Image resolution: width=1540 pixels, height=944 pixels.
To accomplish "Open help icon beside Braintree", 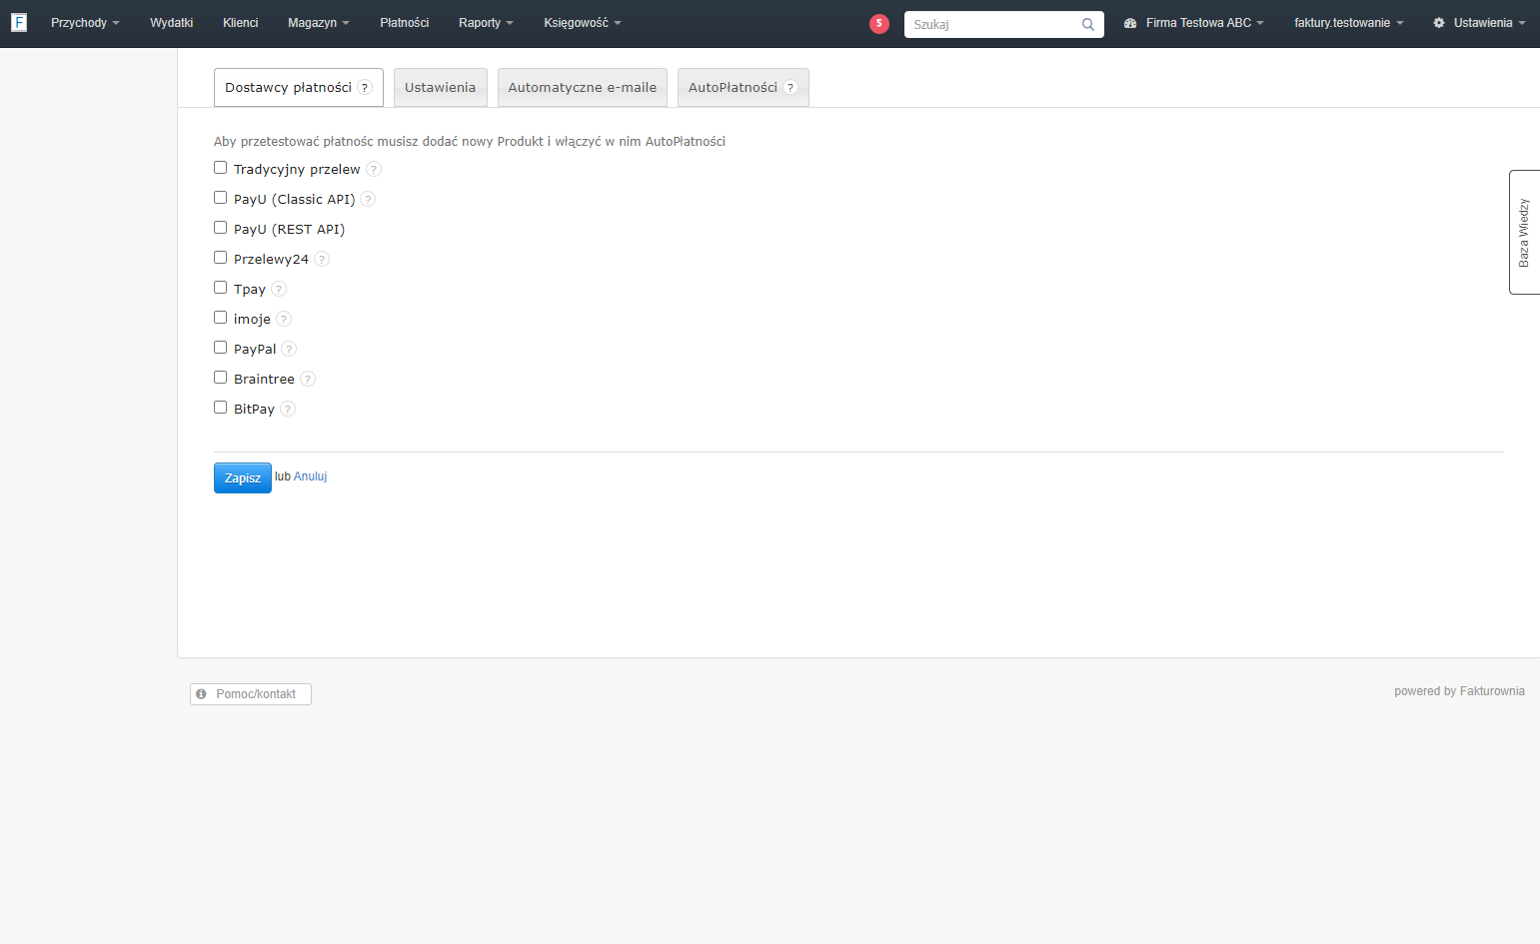I will (x=308, y=380).
